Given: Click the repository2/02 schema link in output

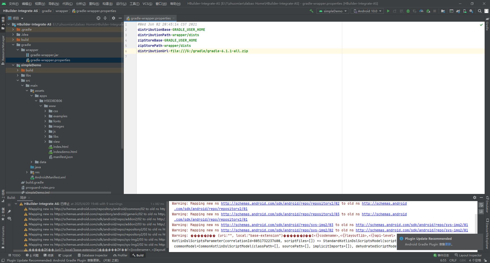Looking at the screenshot, I should click(x=280, y=204).
